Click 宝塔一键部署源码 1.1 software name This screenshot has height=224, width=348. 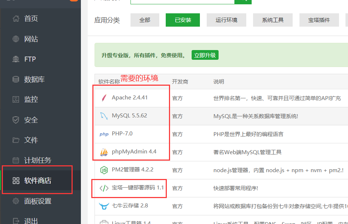click(138, 188)
